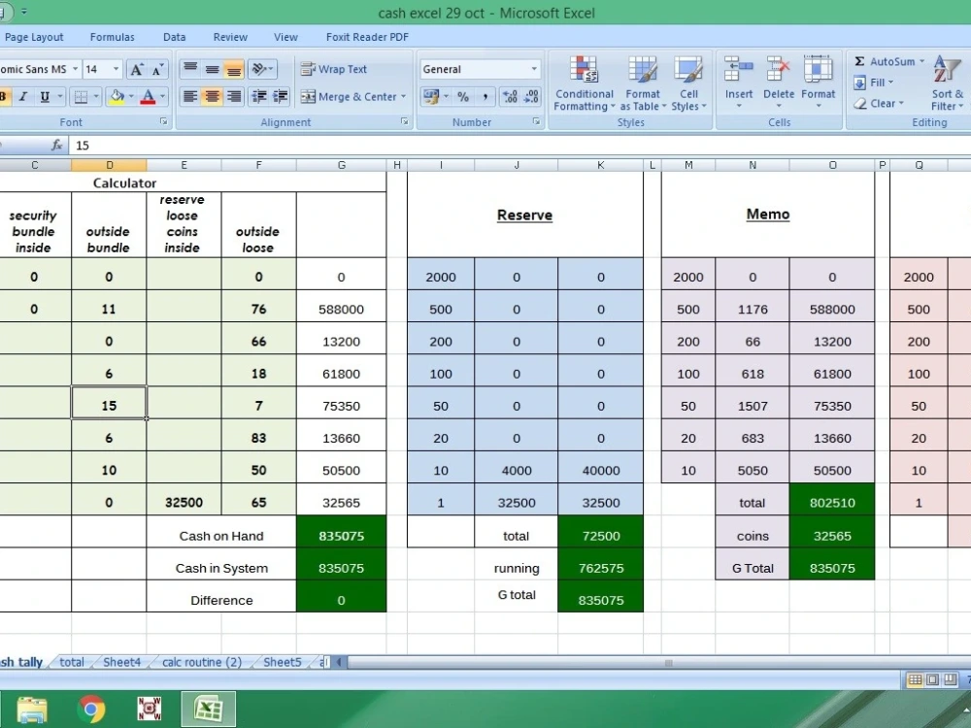Expand the AutoSum dropdown arrow
The image size is (971, 728).
click(921, 61)
